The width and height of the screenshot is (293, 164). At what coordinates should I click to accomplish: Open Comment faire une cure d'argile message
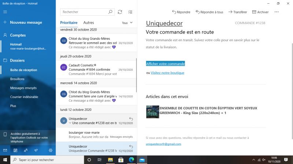pos(96,96)
